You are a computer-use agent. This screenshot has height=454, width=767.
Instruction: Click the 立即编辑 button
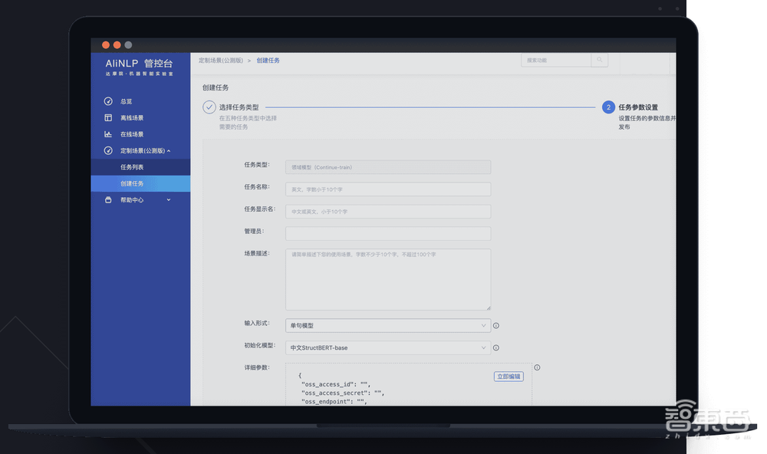pos(508,377)
